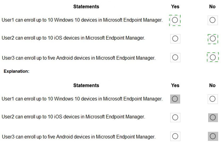Click highlighted No radio for User3 under Explanation
This screenshot has height=146, width=221.
pyautogui.click(x=212, y=136)
